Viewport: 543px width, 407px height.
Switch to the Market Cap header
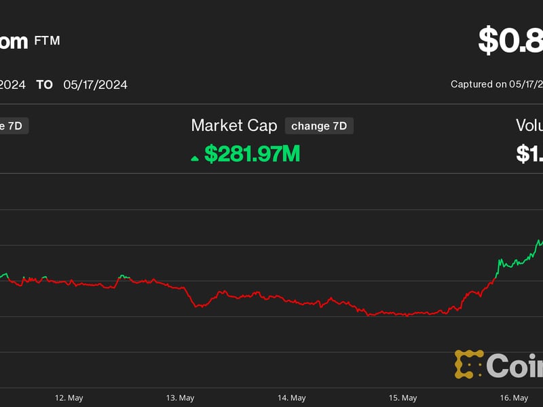234,125
